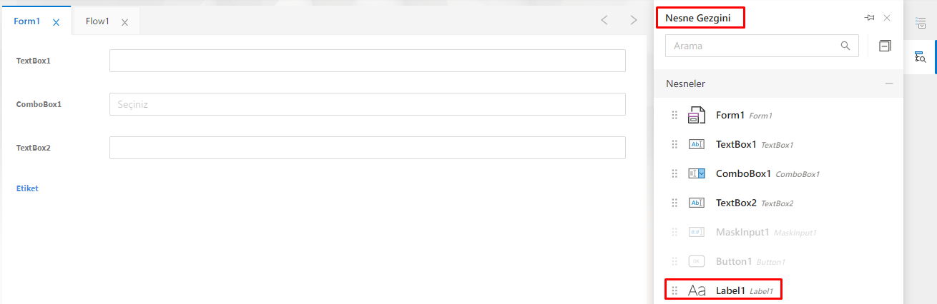Click the Form1 icon in object list

(697, 115)
